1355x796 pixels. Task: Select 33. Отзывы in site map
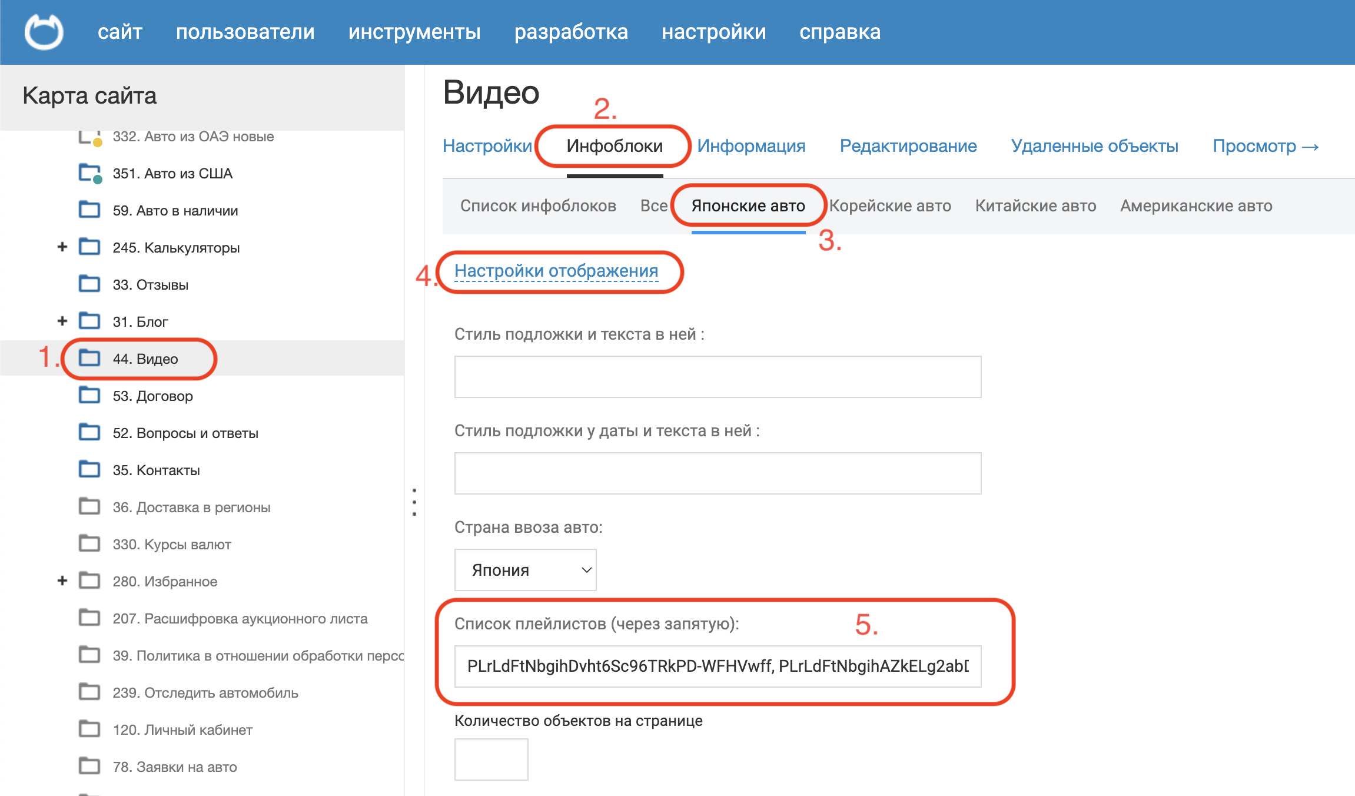pyautogui.click(x=151, y=285)
